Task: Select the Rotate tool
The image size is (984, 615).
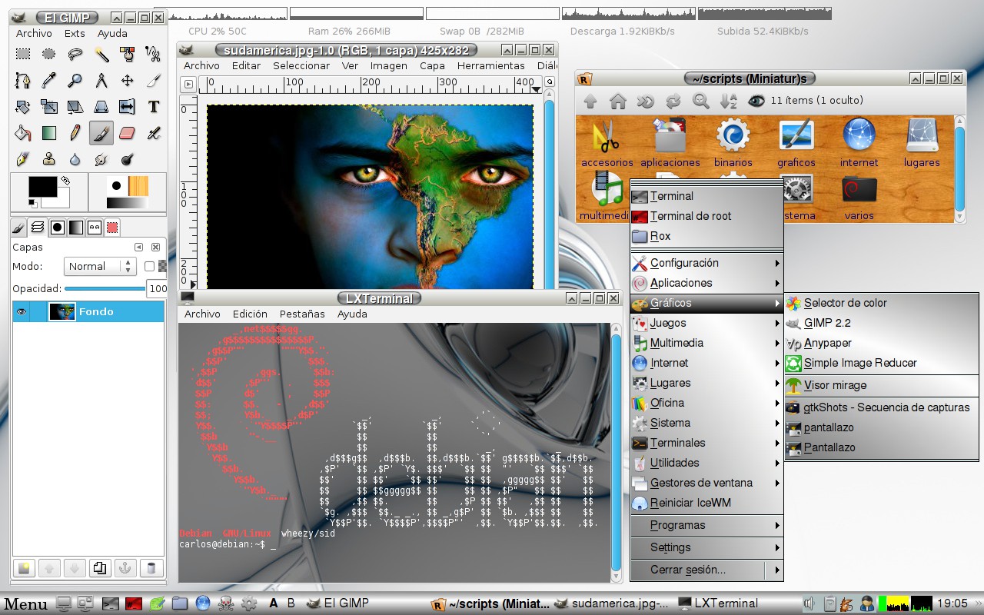Action: tap(23, 106)
